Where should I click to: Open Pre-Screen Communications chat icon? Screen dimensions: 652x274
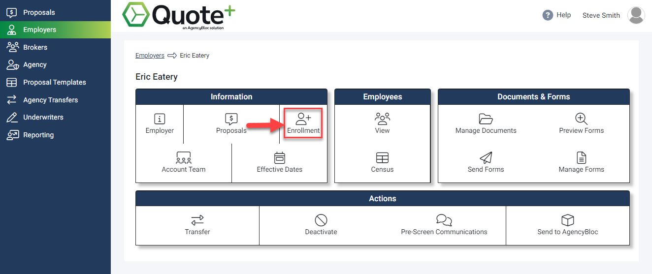point(444,220)
